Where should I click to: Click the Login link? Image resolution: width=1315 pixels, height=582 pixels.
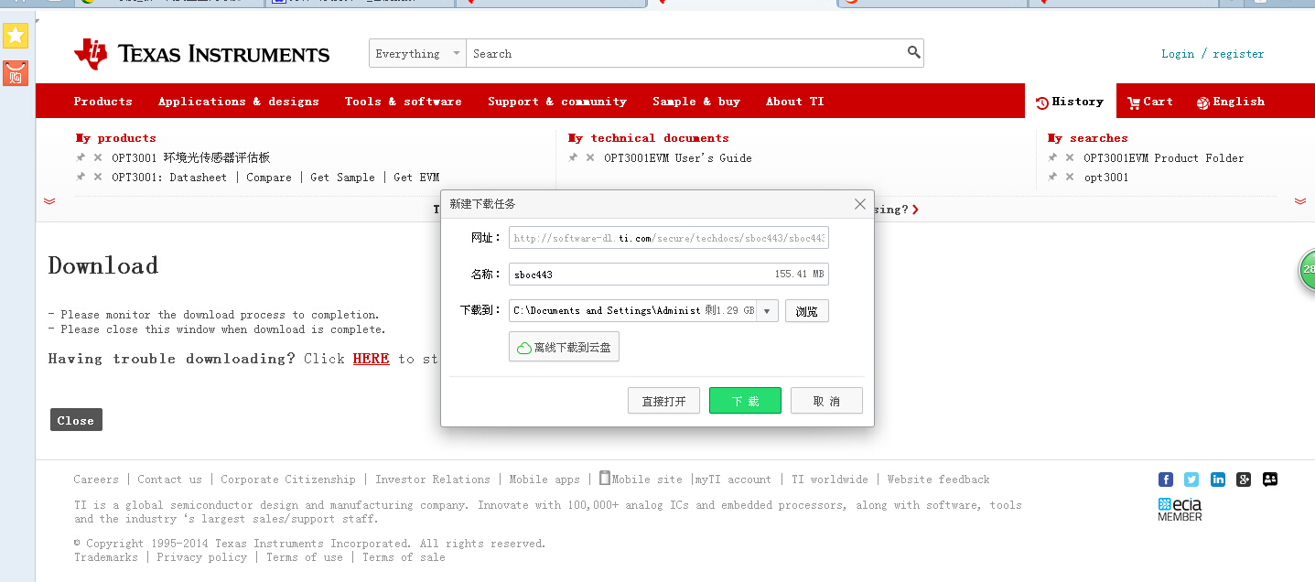pos(1178,54)
